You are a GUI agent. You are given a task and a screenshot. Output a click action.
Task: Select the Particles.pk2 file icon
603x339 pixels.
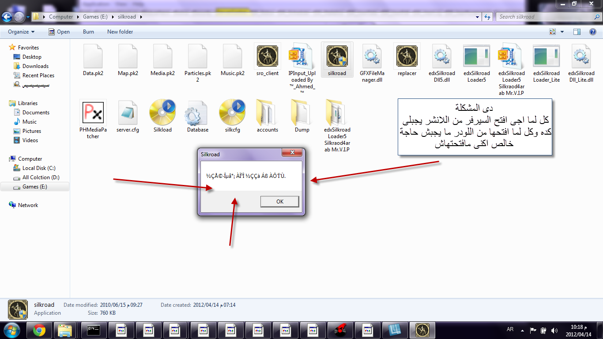click(198, 56)
